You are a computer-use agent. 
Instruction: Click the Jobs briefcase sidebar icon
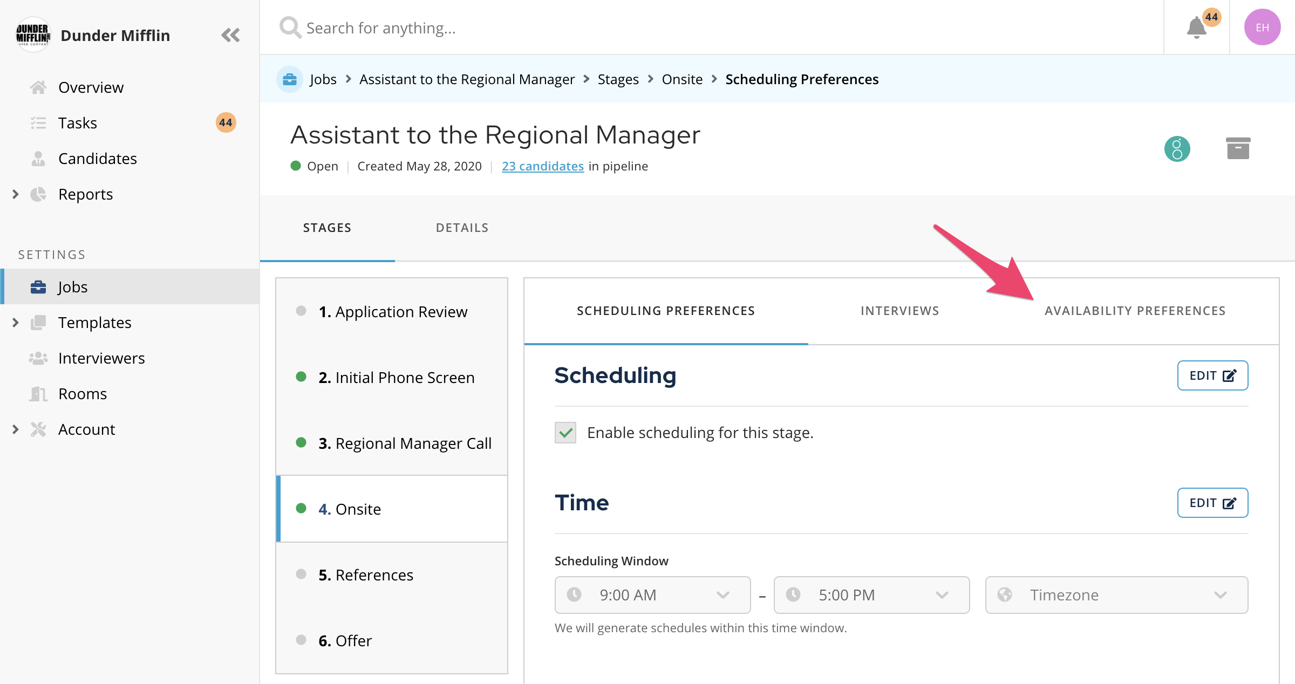pos(38,287)
